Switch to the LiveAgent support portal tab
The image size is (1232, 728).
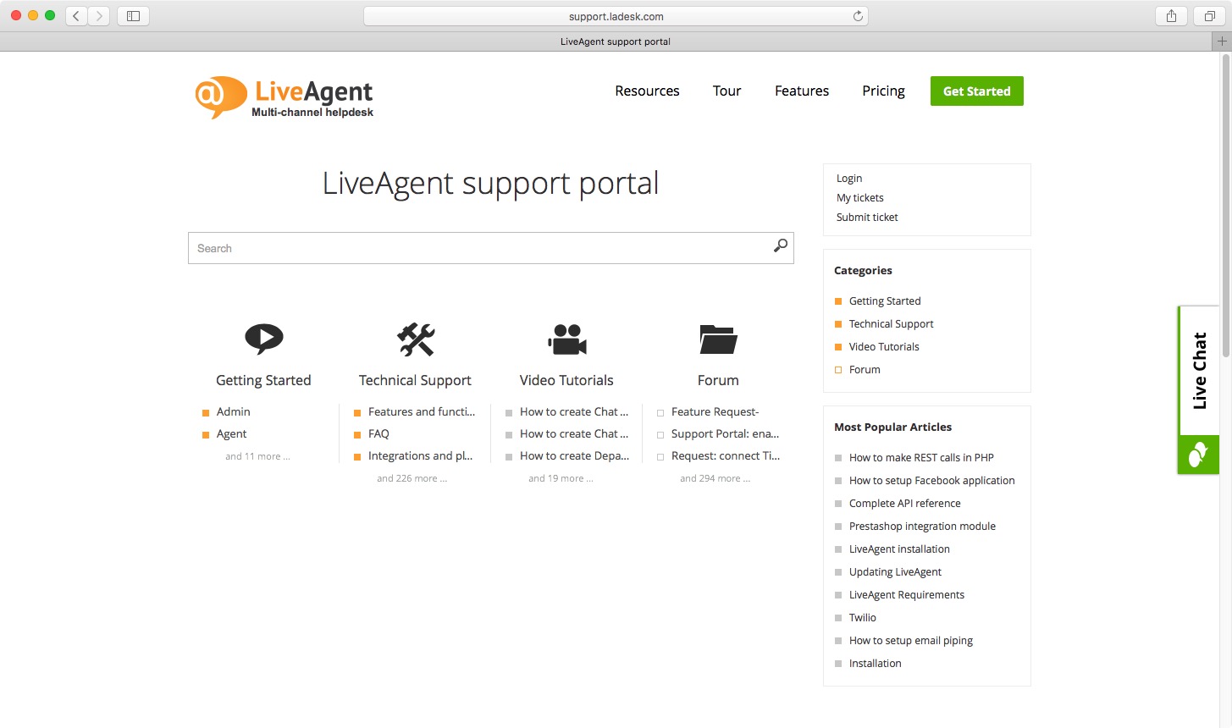pos(616,41)
